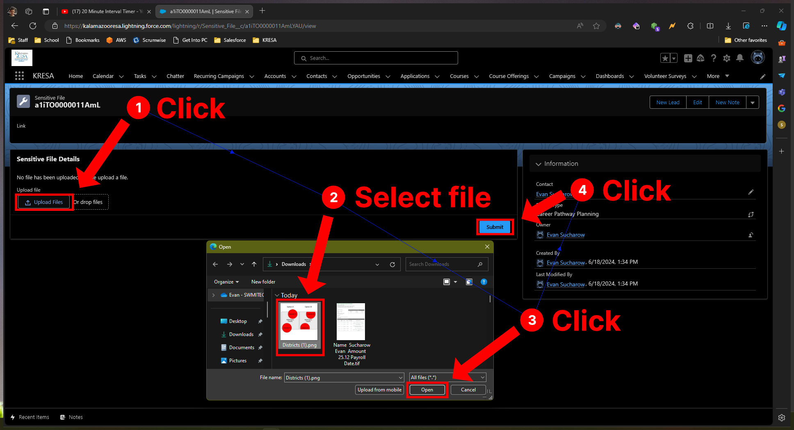The width and height of the screenshot is (794, 430).
Task: Open Edge sidebar settings gear
Action: pyautogui.click(x=782, y=418)
